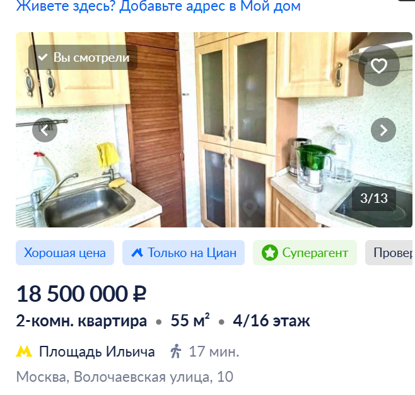The height and width of the screenshot is (395, 415).
Task: Click the 17 мин. walking time
Action: pyautogui.click(x=214, y=352)
